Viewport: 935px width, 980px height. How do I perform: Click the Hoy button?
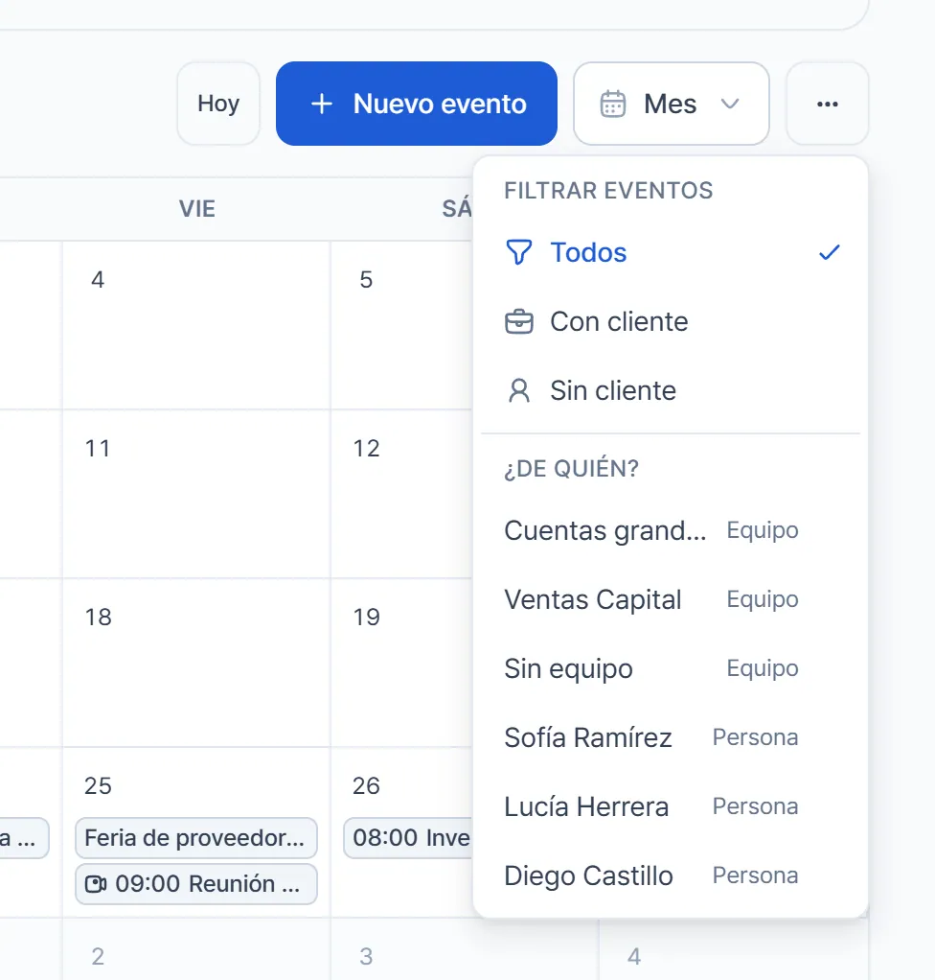[x=218, y=104]
